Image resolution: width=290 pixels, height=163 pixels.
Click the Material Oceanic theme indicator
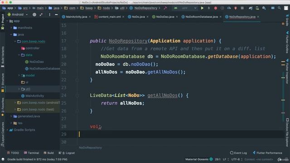click(199, 159)
